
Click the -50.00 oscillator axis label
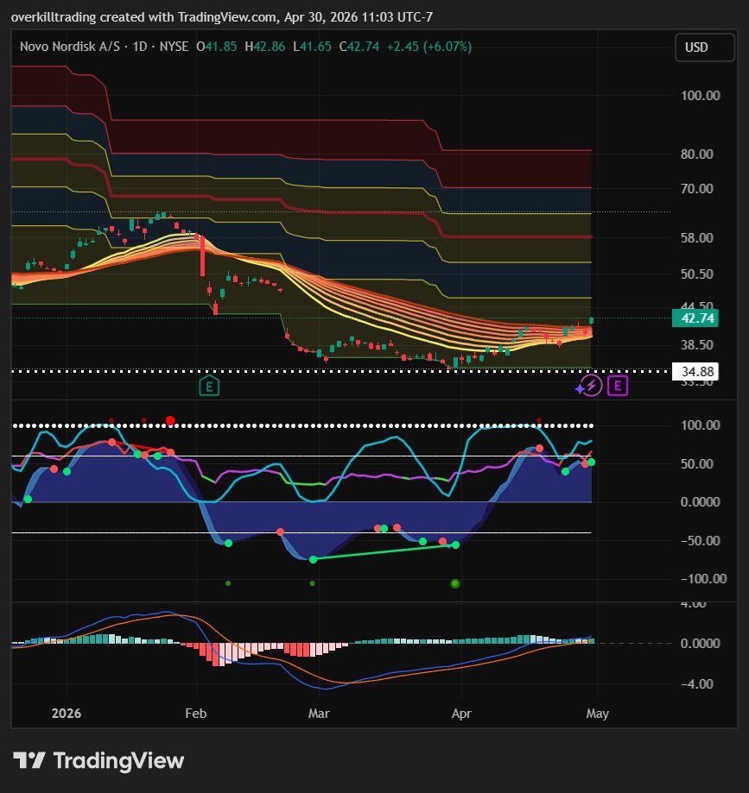tap(700, 541)
